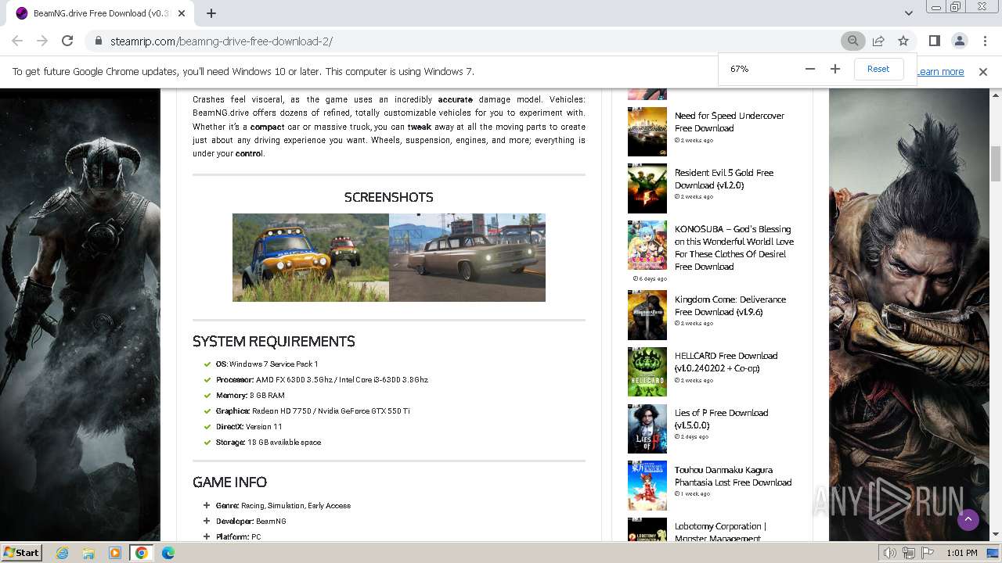Viewport: 1002px width, 563px height.
Task: Click the KONOSUBA game thumbnail
Action: (647, 245)
